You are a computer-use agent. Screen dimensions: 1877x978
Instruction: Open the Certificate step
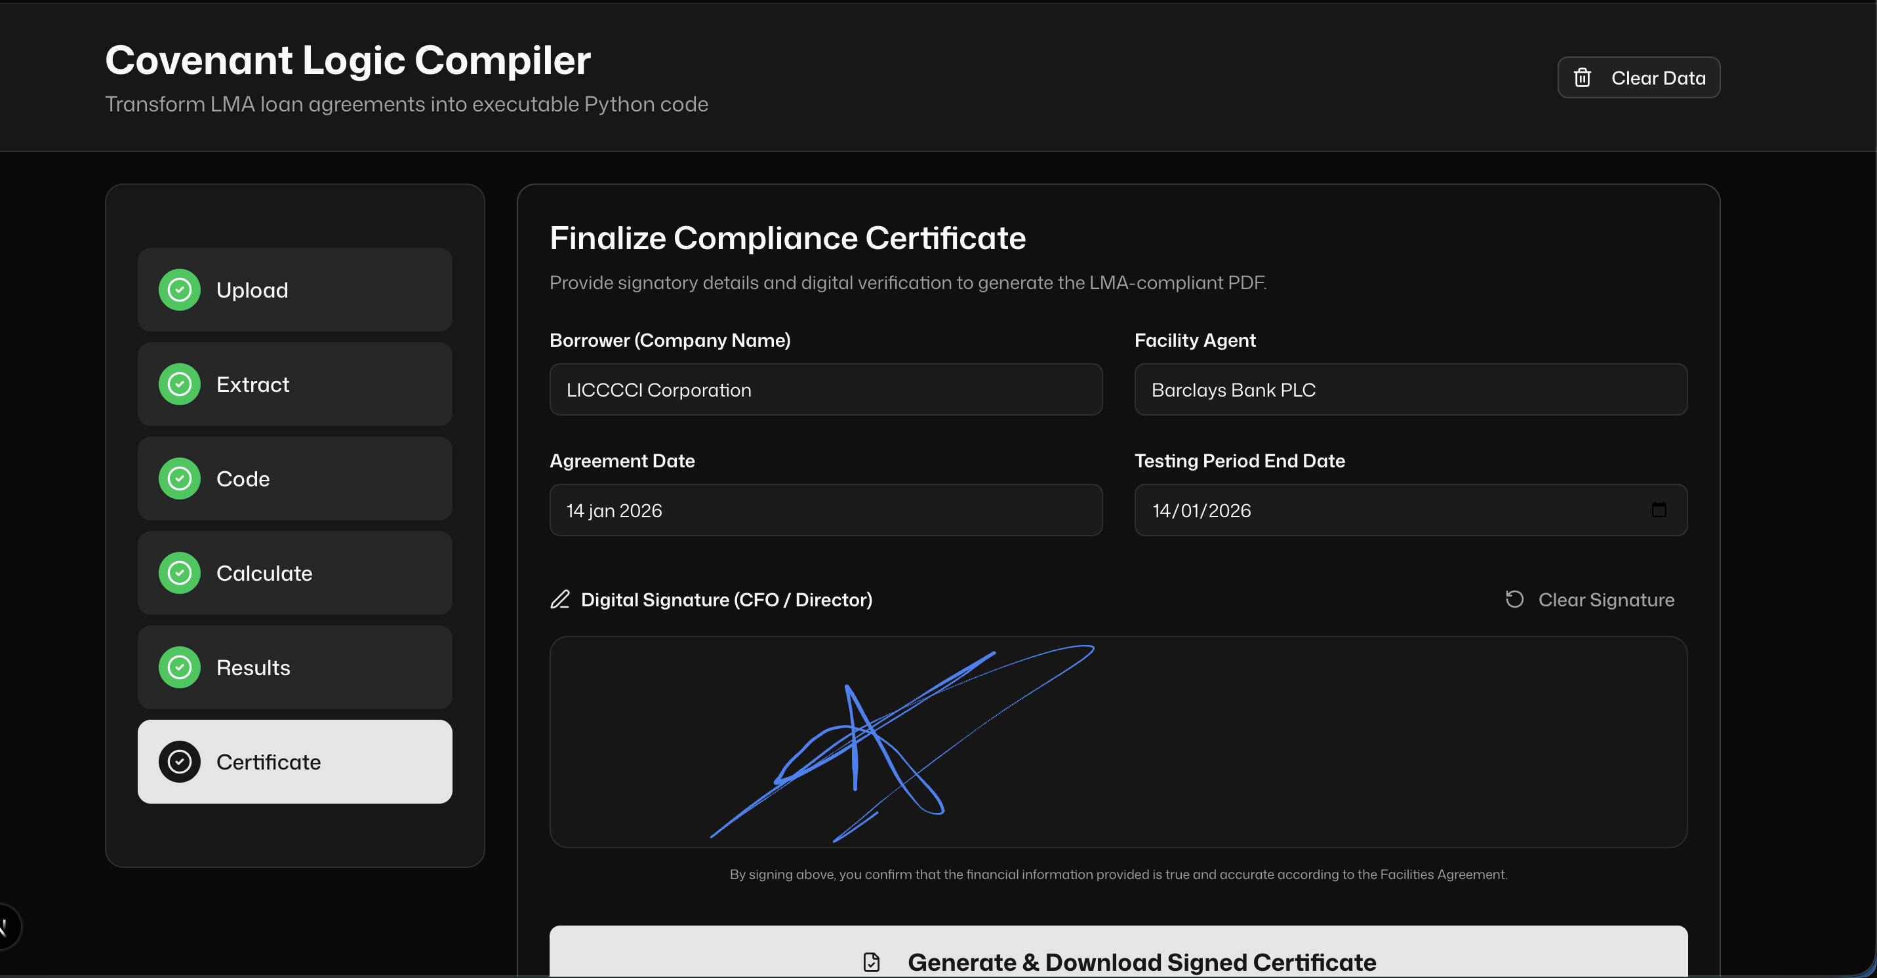point(294,762)
